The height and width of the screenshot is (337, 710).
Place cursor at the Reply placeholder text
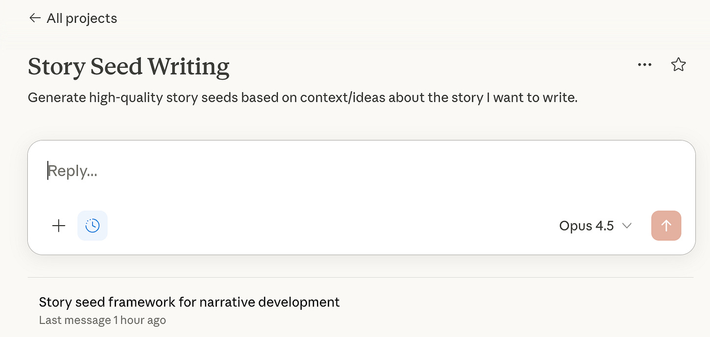point(73,171)
